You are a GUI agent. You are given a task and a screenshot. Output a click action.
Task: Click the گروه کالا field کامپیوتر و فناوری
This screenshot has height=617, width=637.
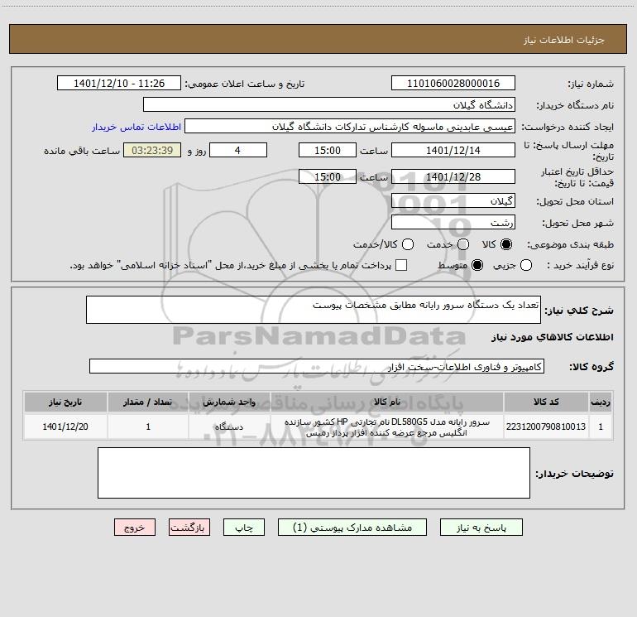tap(317, 366)
